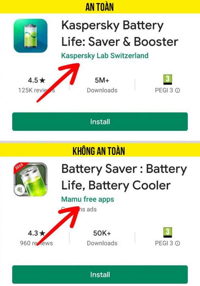
Task: View the 125K reviews for Kaspersky
Action: (36, 90)
